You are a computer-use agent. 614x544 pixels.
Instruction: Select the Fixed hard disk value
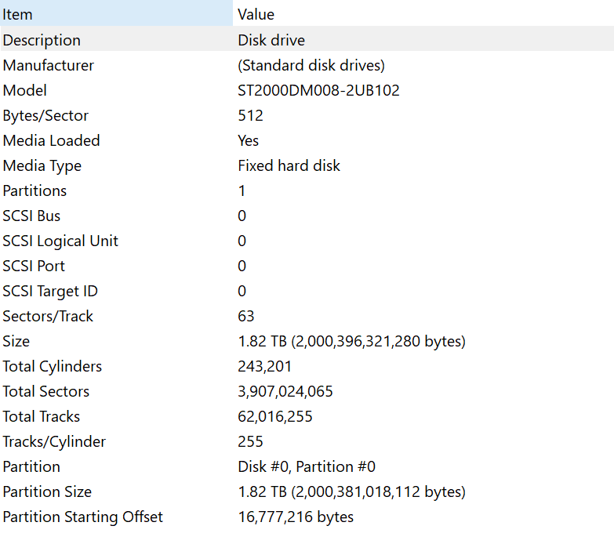click(289, 165)
